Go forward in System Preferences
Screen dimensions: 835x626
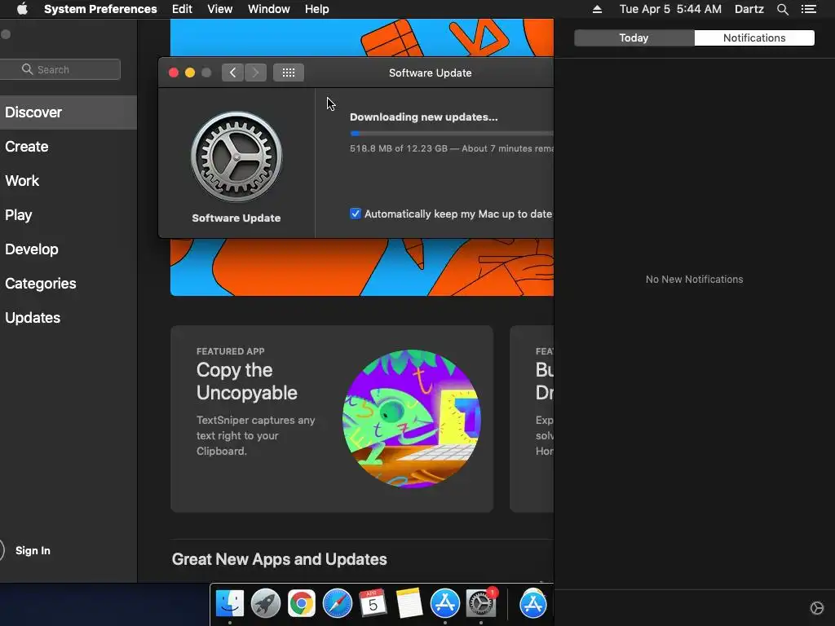(x=255, y=73)
